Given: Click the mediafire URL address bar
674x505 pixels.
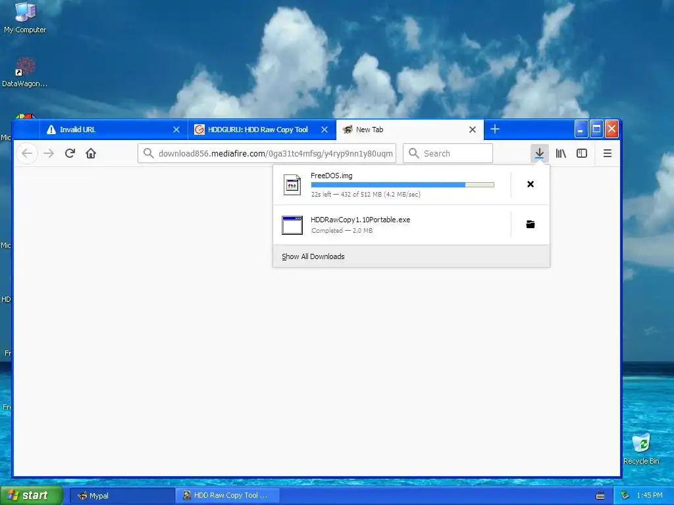Looking at the screenshot, I should (x=267, y=153).
